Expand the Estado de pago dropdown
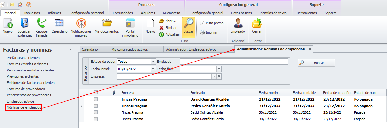The height and width of the screenshot is (128, 387). (153, 62)
